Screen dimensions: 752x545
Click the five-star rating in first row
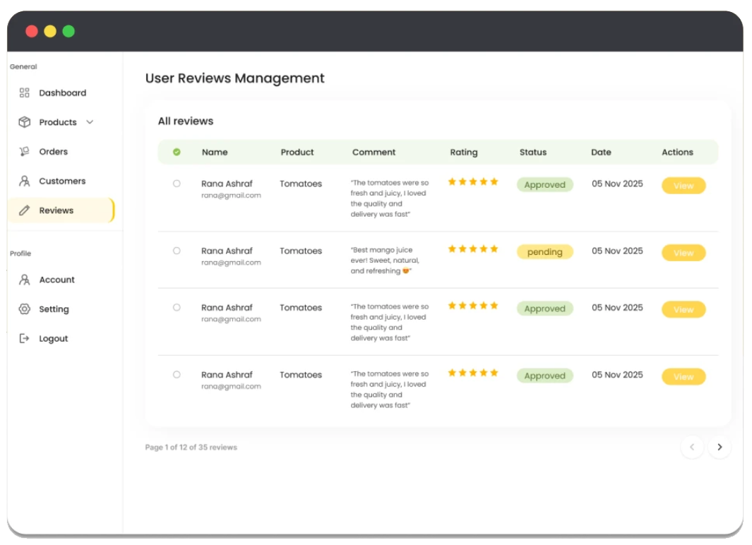tap(473, 182)
